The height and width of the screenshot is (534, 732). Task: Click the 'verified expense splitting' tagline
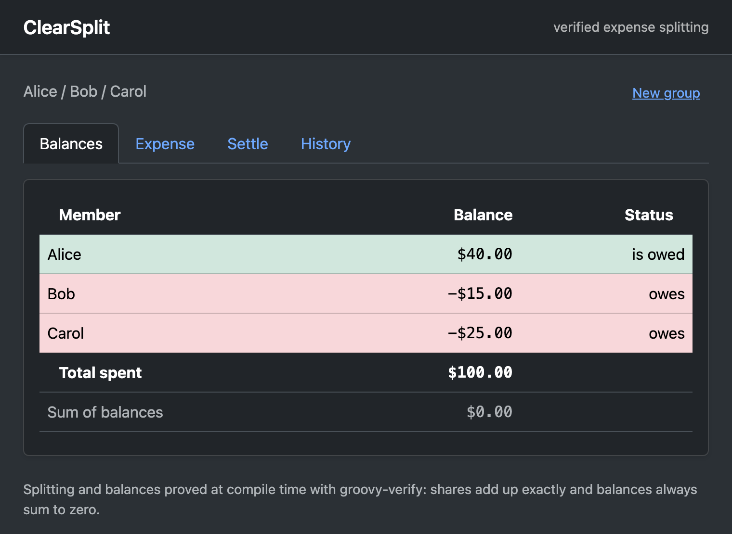pos(631,27)
